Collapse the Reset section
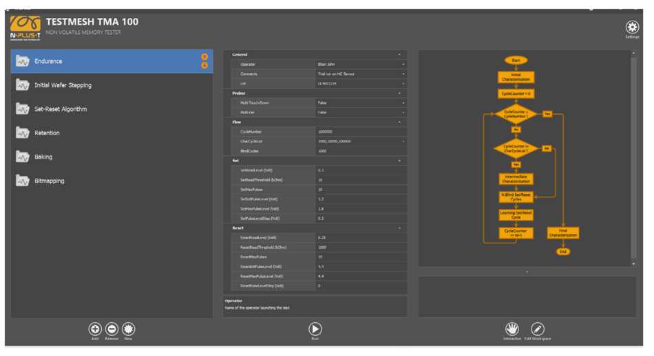This screenshot has height=356, width=654. (399, 228)
